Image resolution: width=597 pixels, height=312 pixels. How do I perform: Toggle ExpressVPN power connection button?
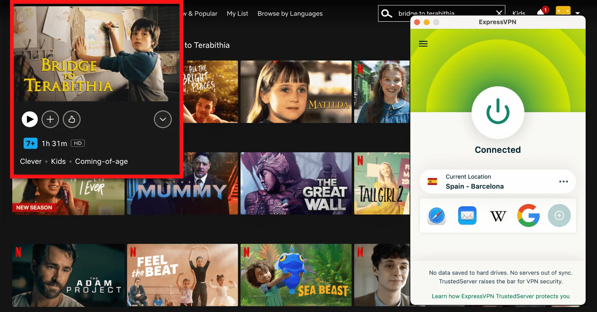pyautogui.click(x=498, y=112)
